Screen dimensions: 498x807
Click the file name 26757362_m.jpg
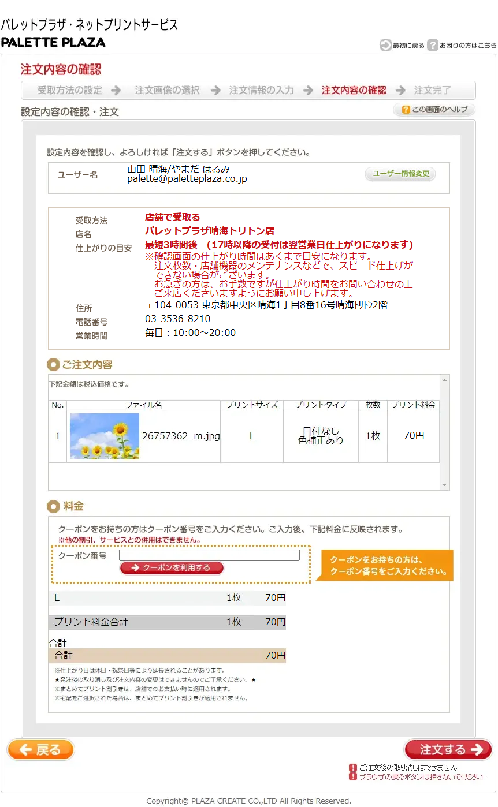[181, 436]
